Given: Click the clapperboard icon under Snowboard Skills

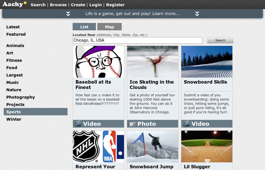Looking at the screenshot, I should [x=186, y=124].
